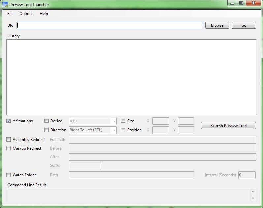The image size is (263, 208).
Task: Focus the URI text field
Action: point(110,25)
